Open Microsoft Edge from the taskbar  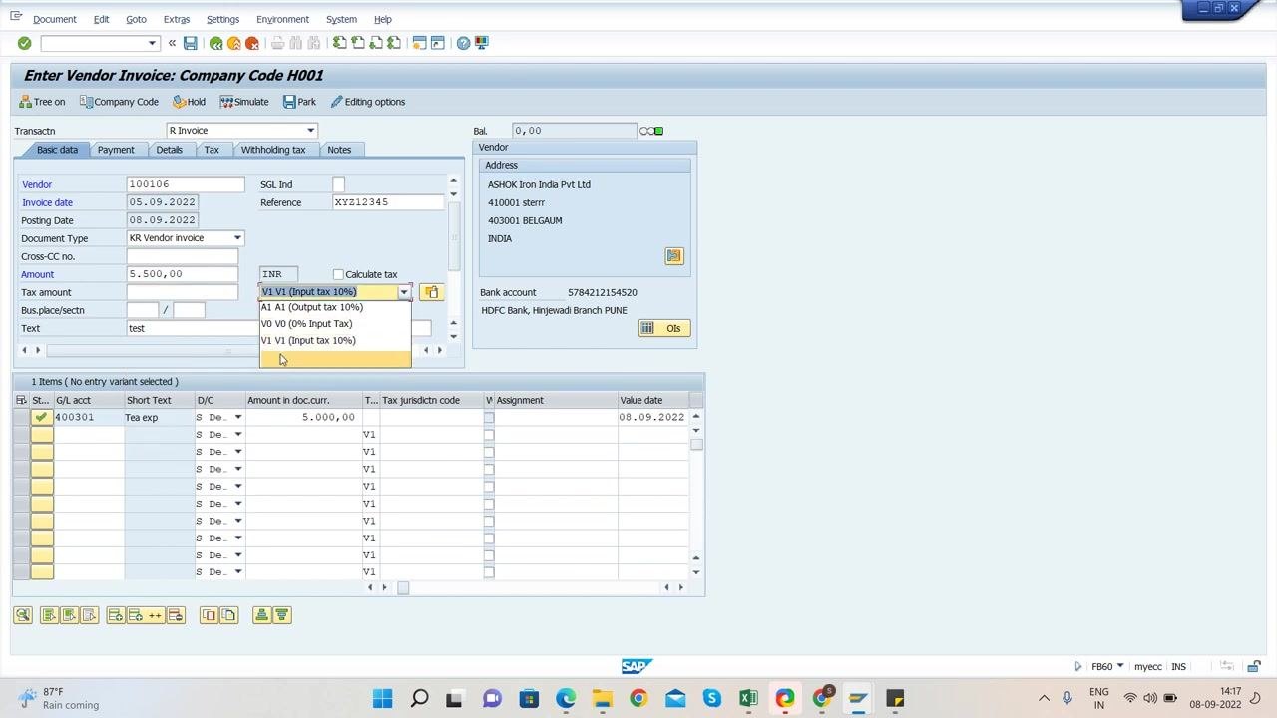(x=566, y=698)
